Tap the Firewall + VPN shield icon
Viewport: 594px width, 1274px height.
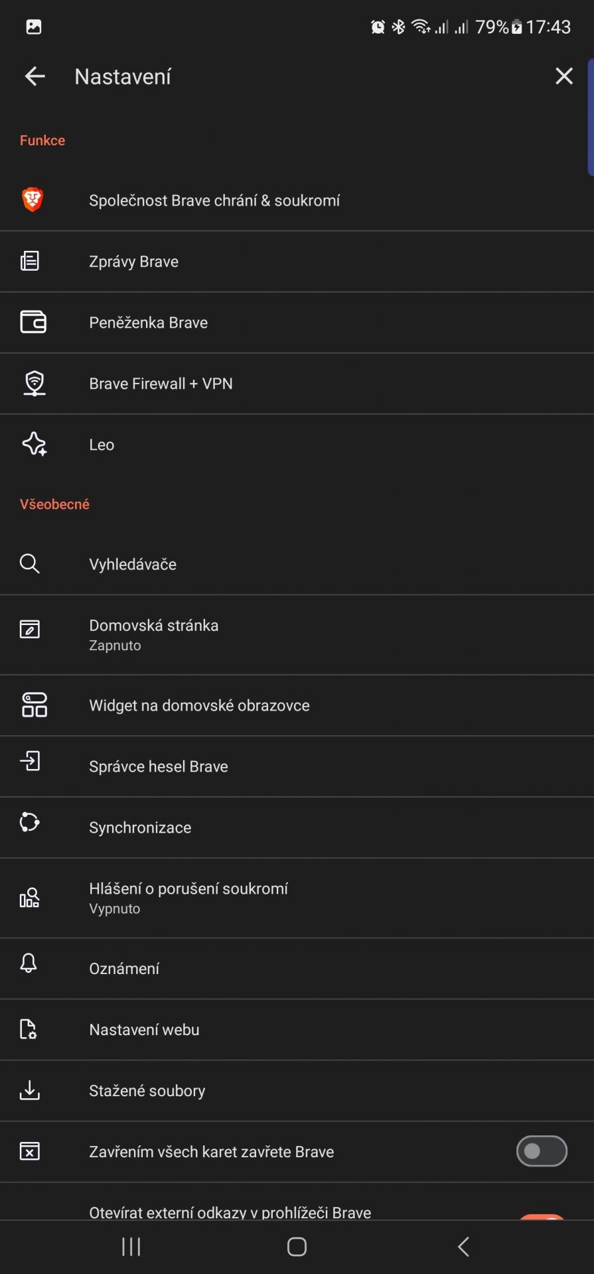pyautogui.click(x=35, y=383)
